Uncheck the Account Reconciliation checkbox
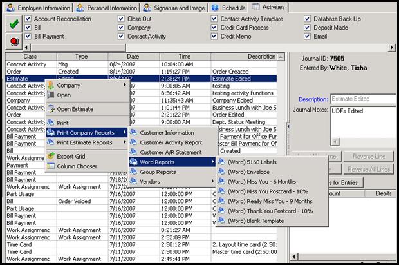The height and width of the screenshot is (265, 399). pyautogui.click(x=28, y=19)
